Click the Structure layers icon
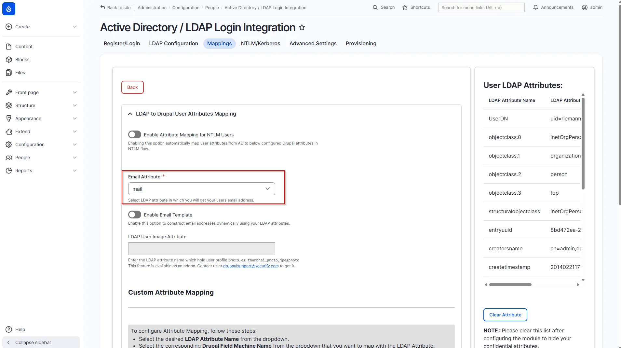Screen dimensions: 621x348 (x=9, y=105)
